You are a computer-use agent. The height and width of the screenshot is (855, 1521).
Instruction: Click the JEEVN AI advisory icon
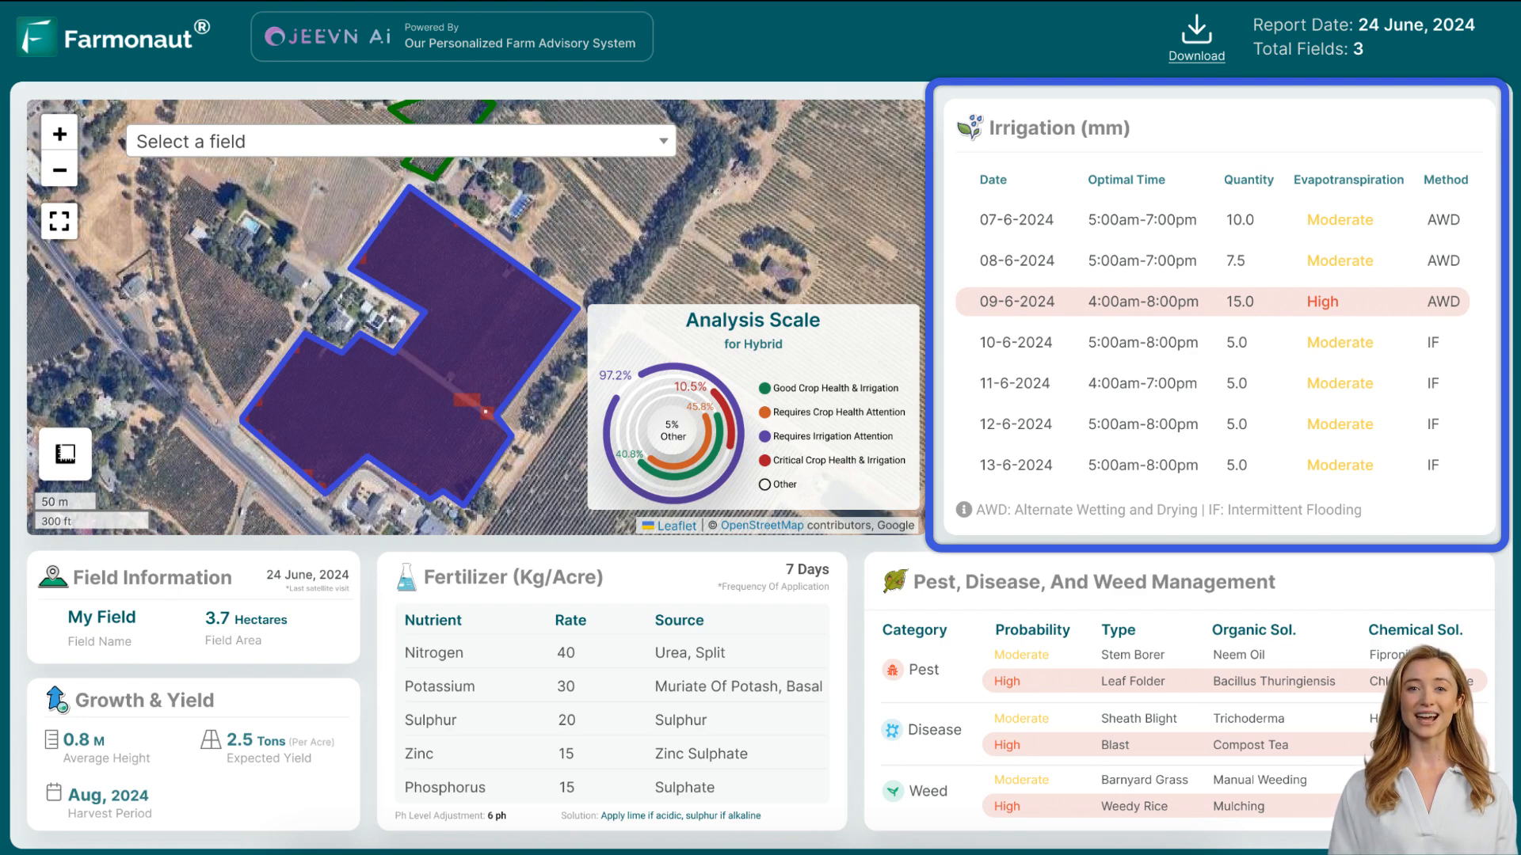[x=276, y=36]
